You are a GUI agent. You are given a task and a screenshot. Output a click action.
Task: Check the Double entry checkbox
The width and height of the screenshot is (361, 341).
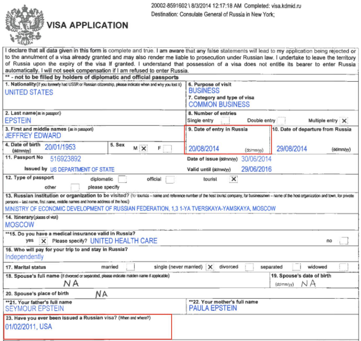click(281, 121)
